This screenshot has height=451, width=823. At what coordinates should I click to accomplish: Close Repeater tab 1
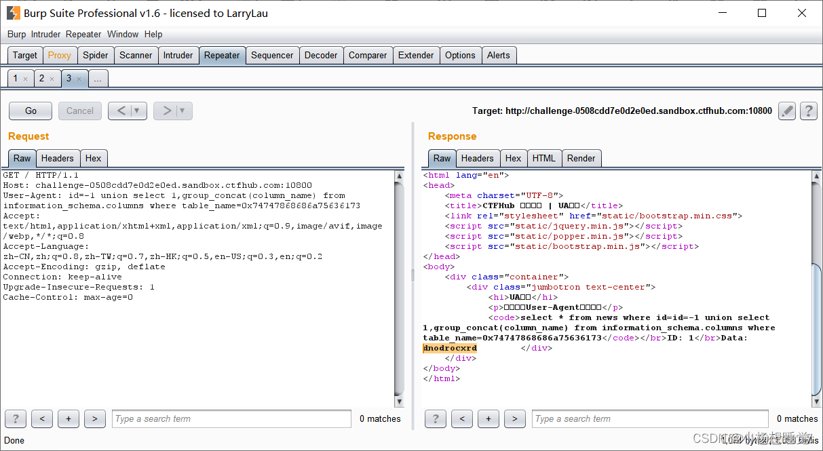26,79
